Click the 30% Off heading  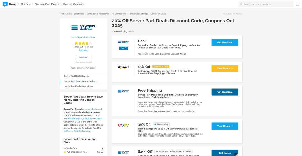pyautogui.click(x=144, y=124)
